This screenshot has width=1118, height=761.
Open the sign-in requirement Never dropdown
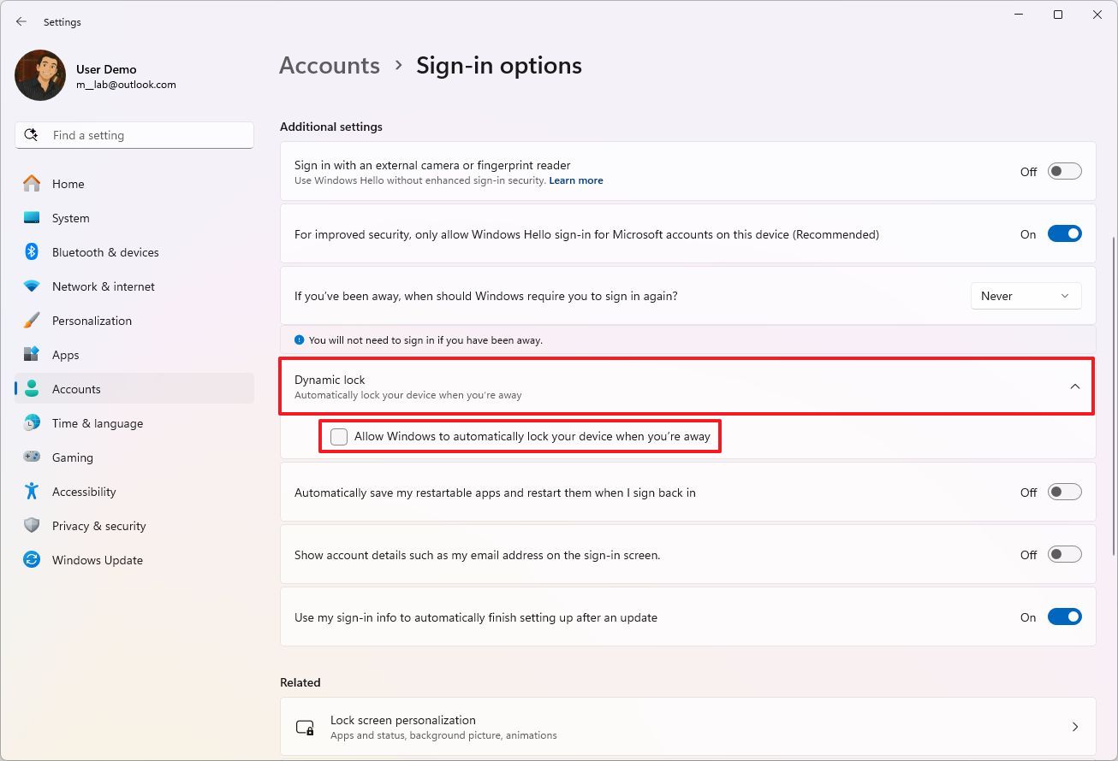[x=1025, y=296]
